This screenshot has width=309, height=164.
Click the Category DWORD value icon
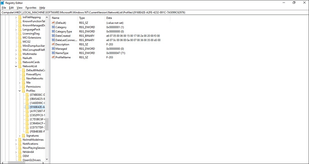click(x=53, y=27)
